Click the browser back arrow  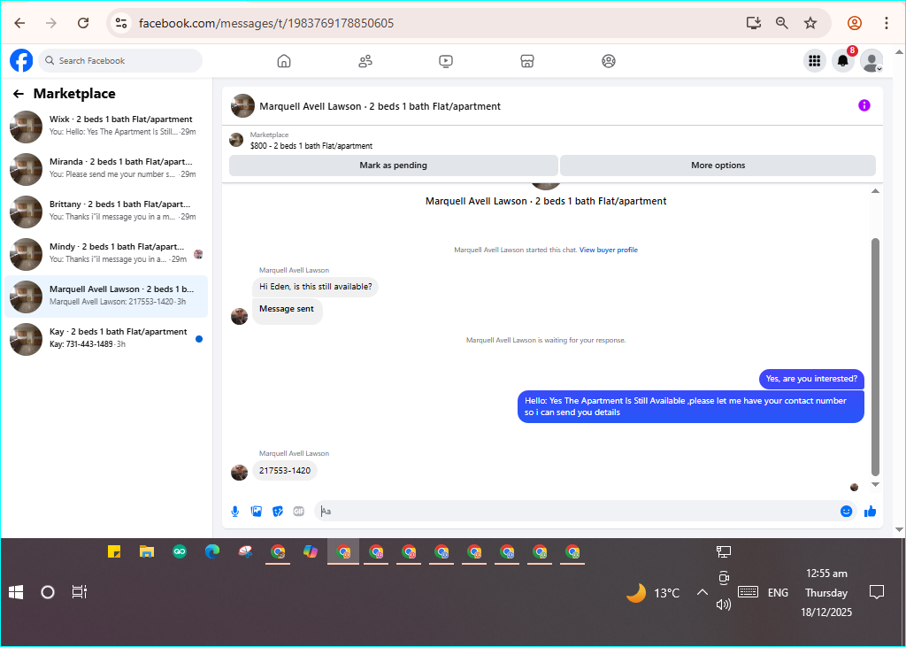19,23
